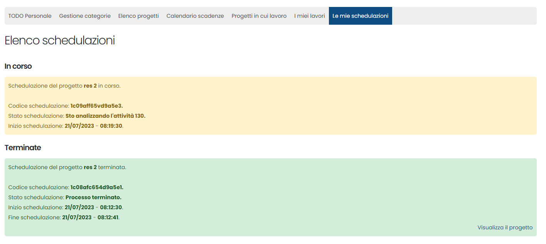
Task: Click schedule code 1c08afc654d9a5e1
Action: point(97,187)
